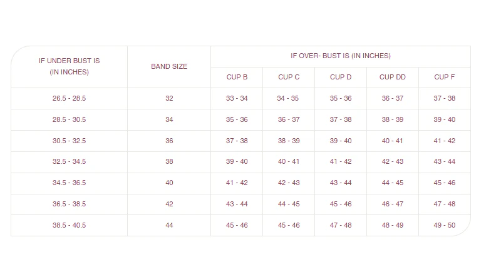Select under bust 38.5 - 40.5 cell
The image size is (491, 262).
pyautogui.click(x=69, y=226)
